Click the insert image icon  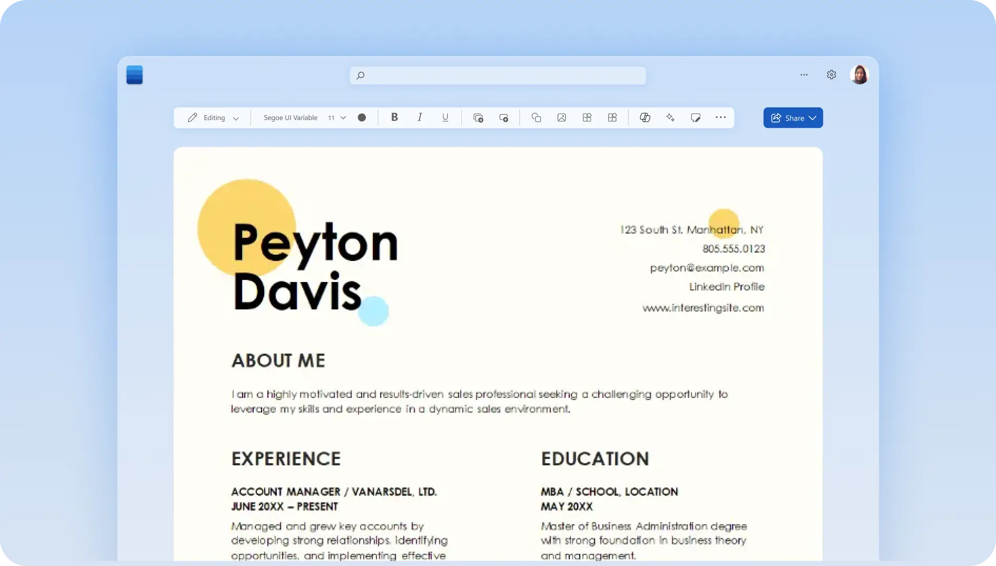click(x=561, y=117)
